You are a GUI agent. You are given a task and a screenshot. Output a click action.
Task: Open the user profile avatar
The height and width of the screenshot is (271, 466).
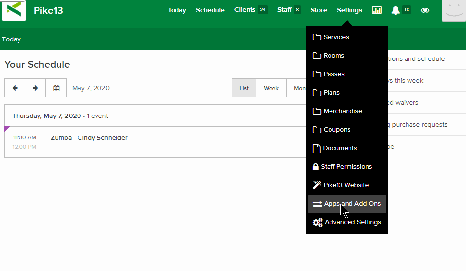pyautogui.click(x=453, y=11)
